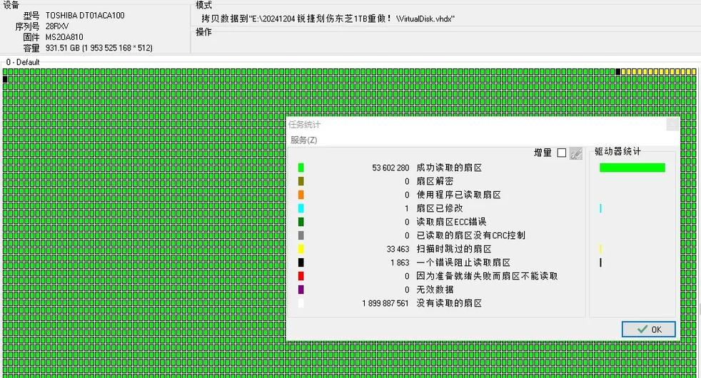Click the OK button in the statistics dialog
The width and height of the screenshot is (701, 378).
coord(648,330)
